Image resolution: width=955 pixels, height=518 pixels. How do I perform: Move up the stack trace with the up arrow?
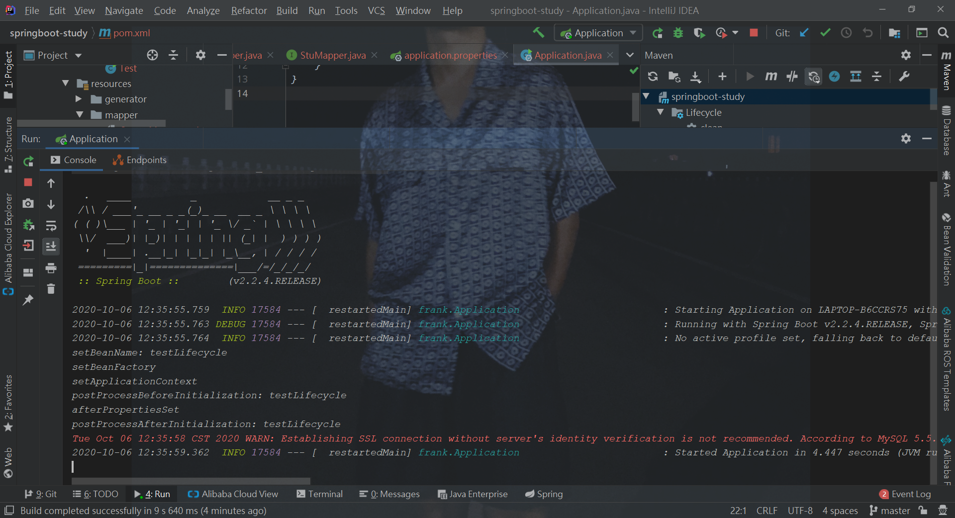51,183
